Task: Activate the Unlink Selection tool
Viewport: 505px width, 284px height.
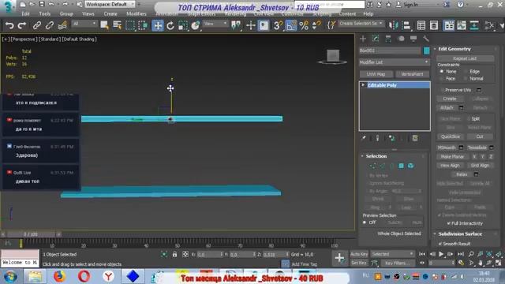Action: coord(49,25)
